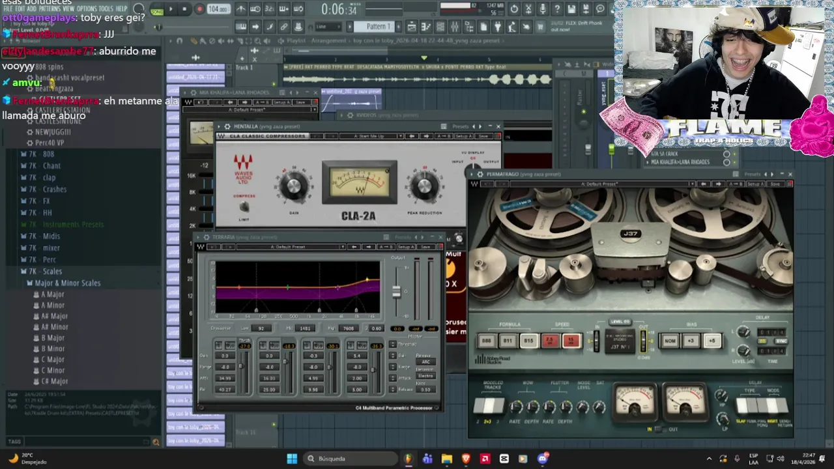Click the FL Studio stop button
834x469 pixels.
tap(184, 9)
